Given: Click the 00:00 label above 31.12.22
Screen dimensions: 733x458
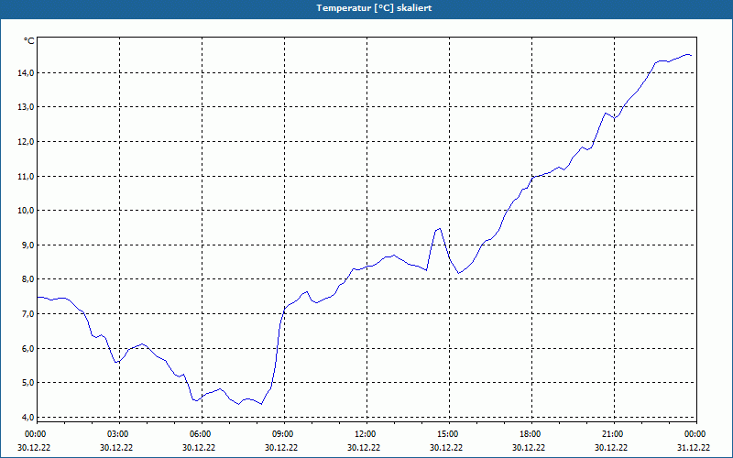Looking at the screenshot, I should point(695,434).
